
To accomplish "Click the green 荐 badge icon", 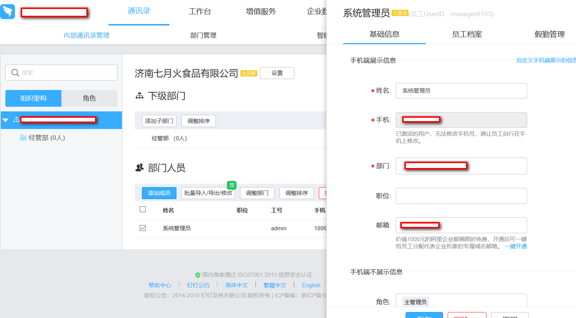I will pyautogui.click(x=232, y=185).
